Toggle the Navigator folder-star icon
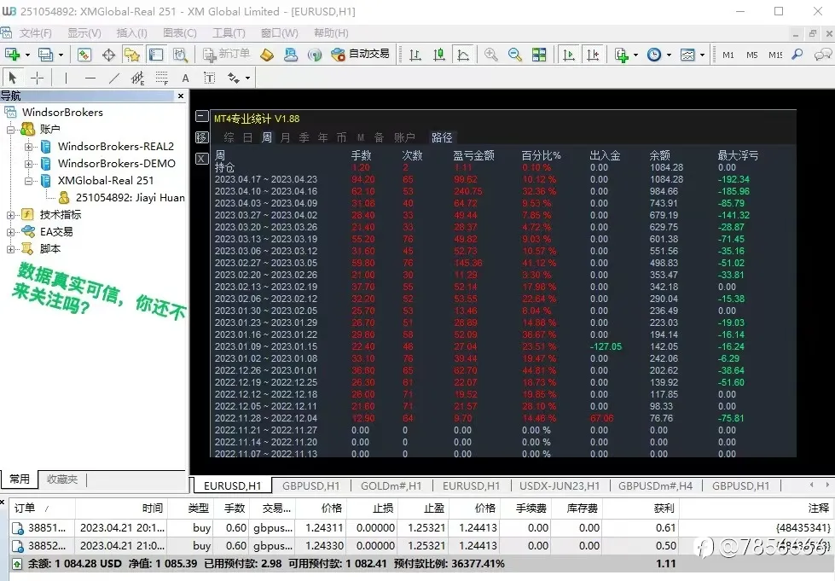This screenshot has width=835, height=581. [132, 55]
